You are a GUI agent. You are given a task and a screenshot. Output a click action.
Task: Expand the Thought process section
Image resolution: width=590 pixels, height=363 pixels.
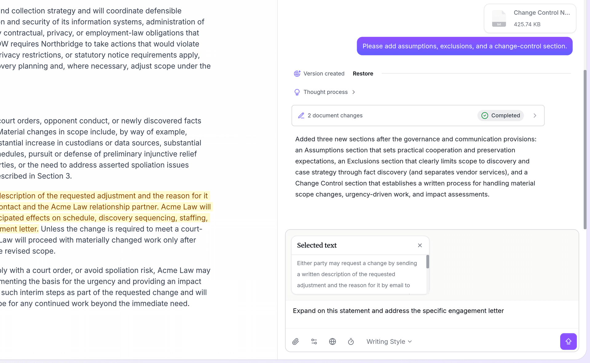click(x=354, y=92)
